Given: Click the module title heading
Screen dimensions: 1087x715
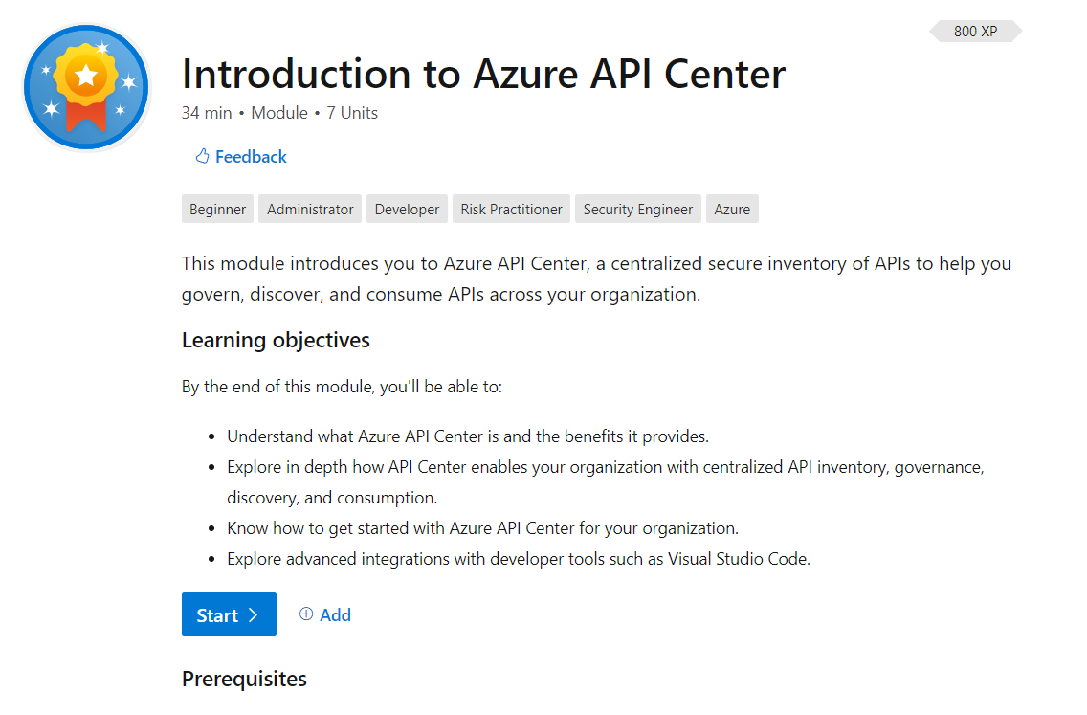Looking at the screenshot, I should [483, 74].
